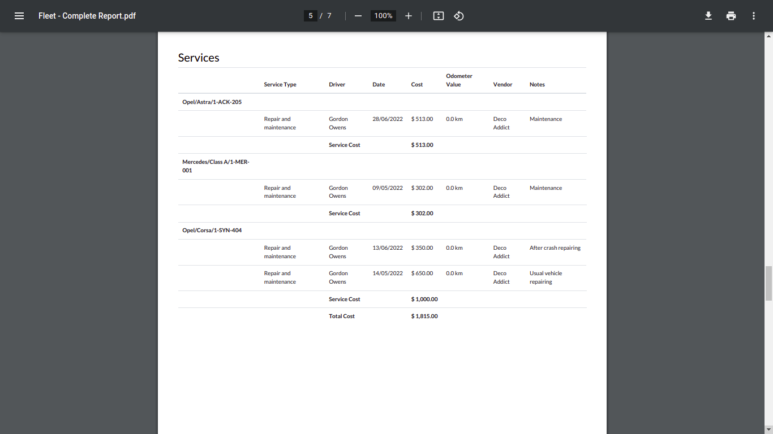Image resolution: width=773 pixels, height=434 pixels.
Task: Click the Date column header
Action: 379,85
